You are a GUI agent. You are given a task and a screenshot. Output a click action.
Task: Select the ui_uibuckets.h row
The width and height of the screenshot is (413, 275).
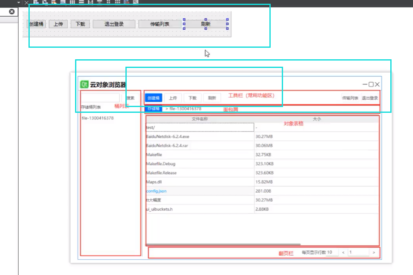pos(262,209)
